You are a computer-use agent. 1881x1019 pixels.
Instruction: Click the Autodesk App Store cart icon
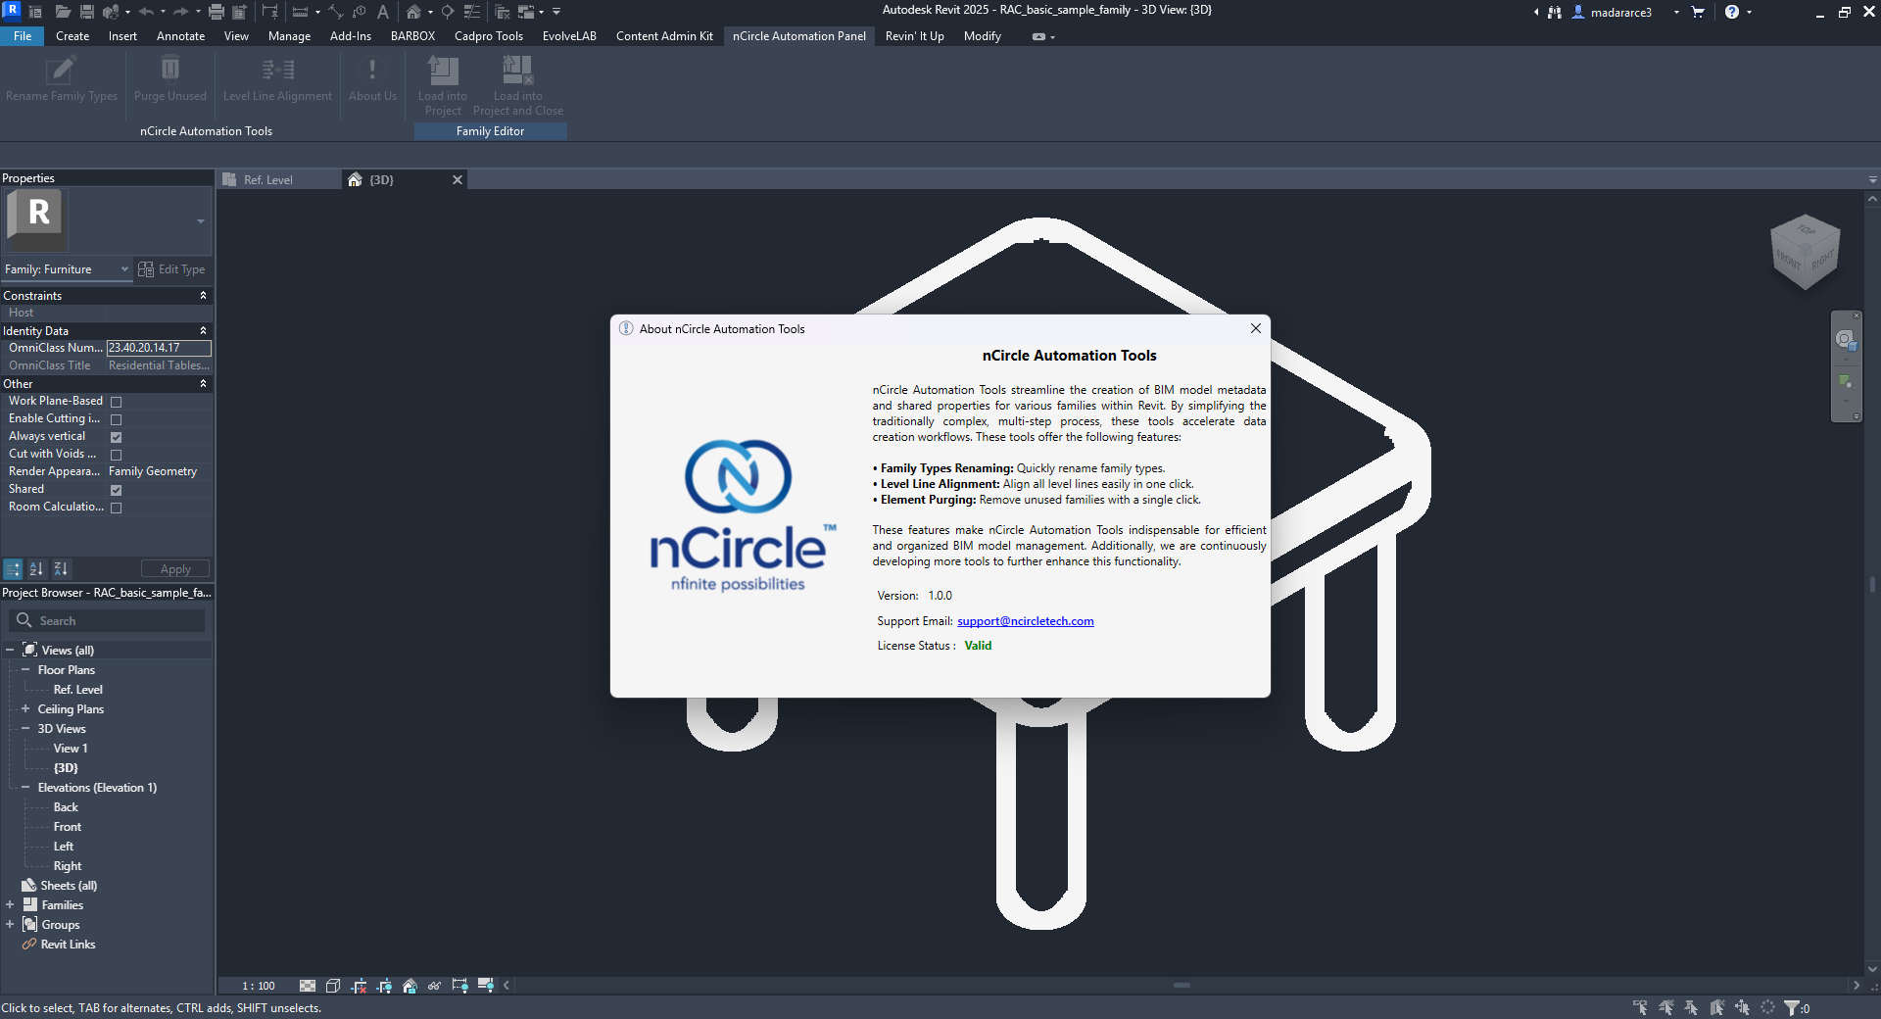[x=1698, y=12]
